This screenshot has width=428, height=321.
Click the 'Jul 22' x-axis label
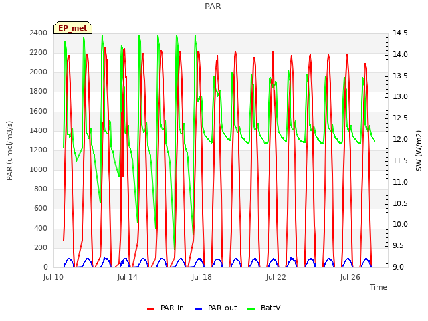point(276,277)
